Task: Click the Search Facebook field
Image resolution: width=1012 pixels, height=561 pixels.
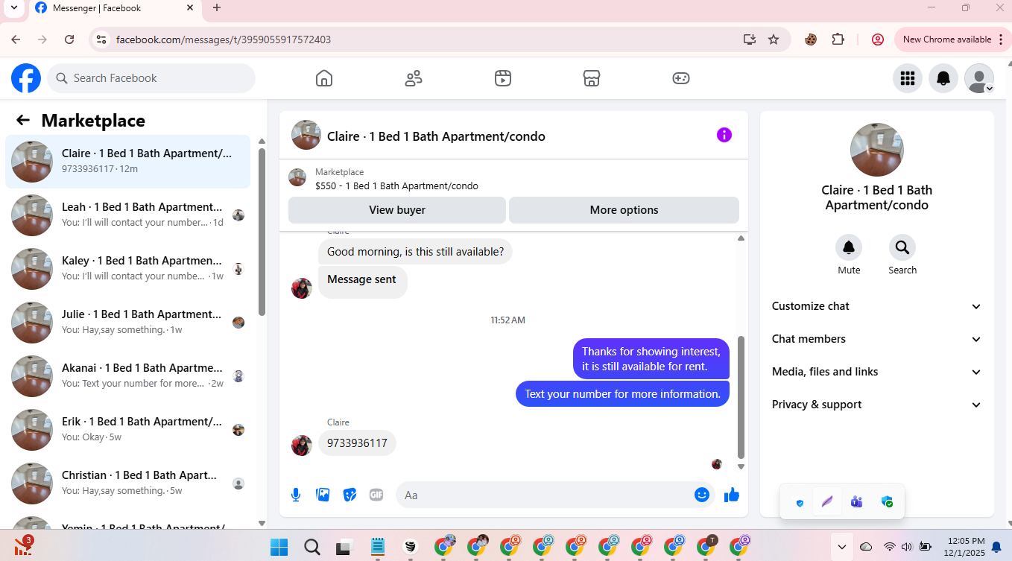Action: coord(151,78)
